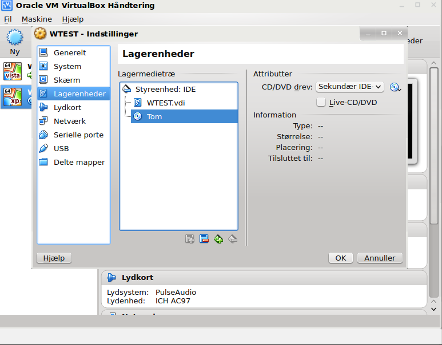Click the Tom CD disc icon

coord(138,116)
